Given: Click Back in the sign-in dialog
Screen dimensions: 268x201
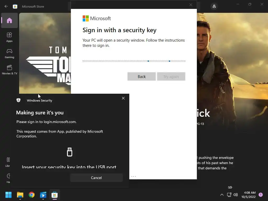Looking at the screenshot, I should tap(142, 76).
